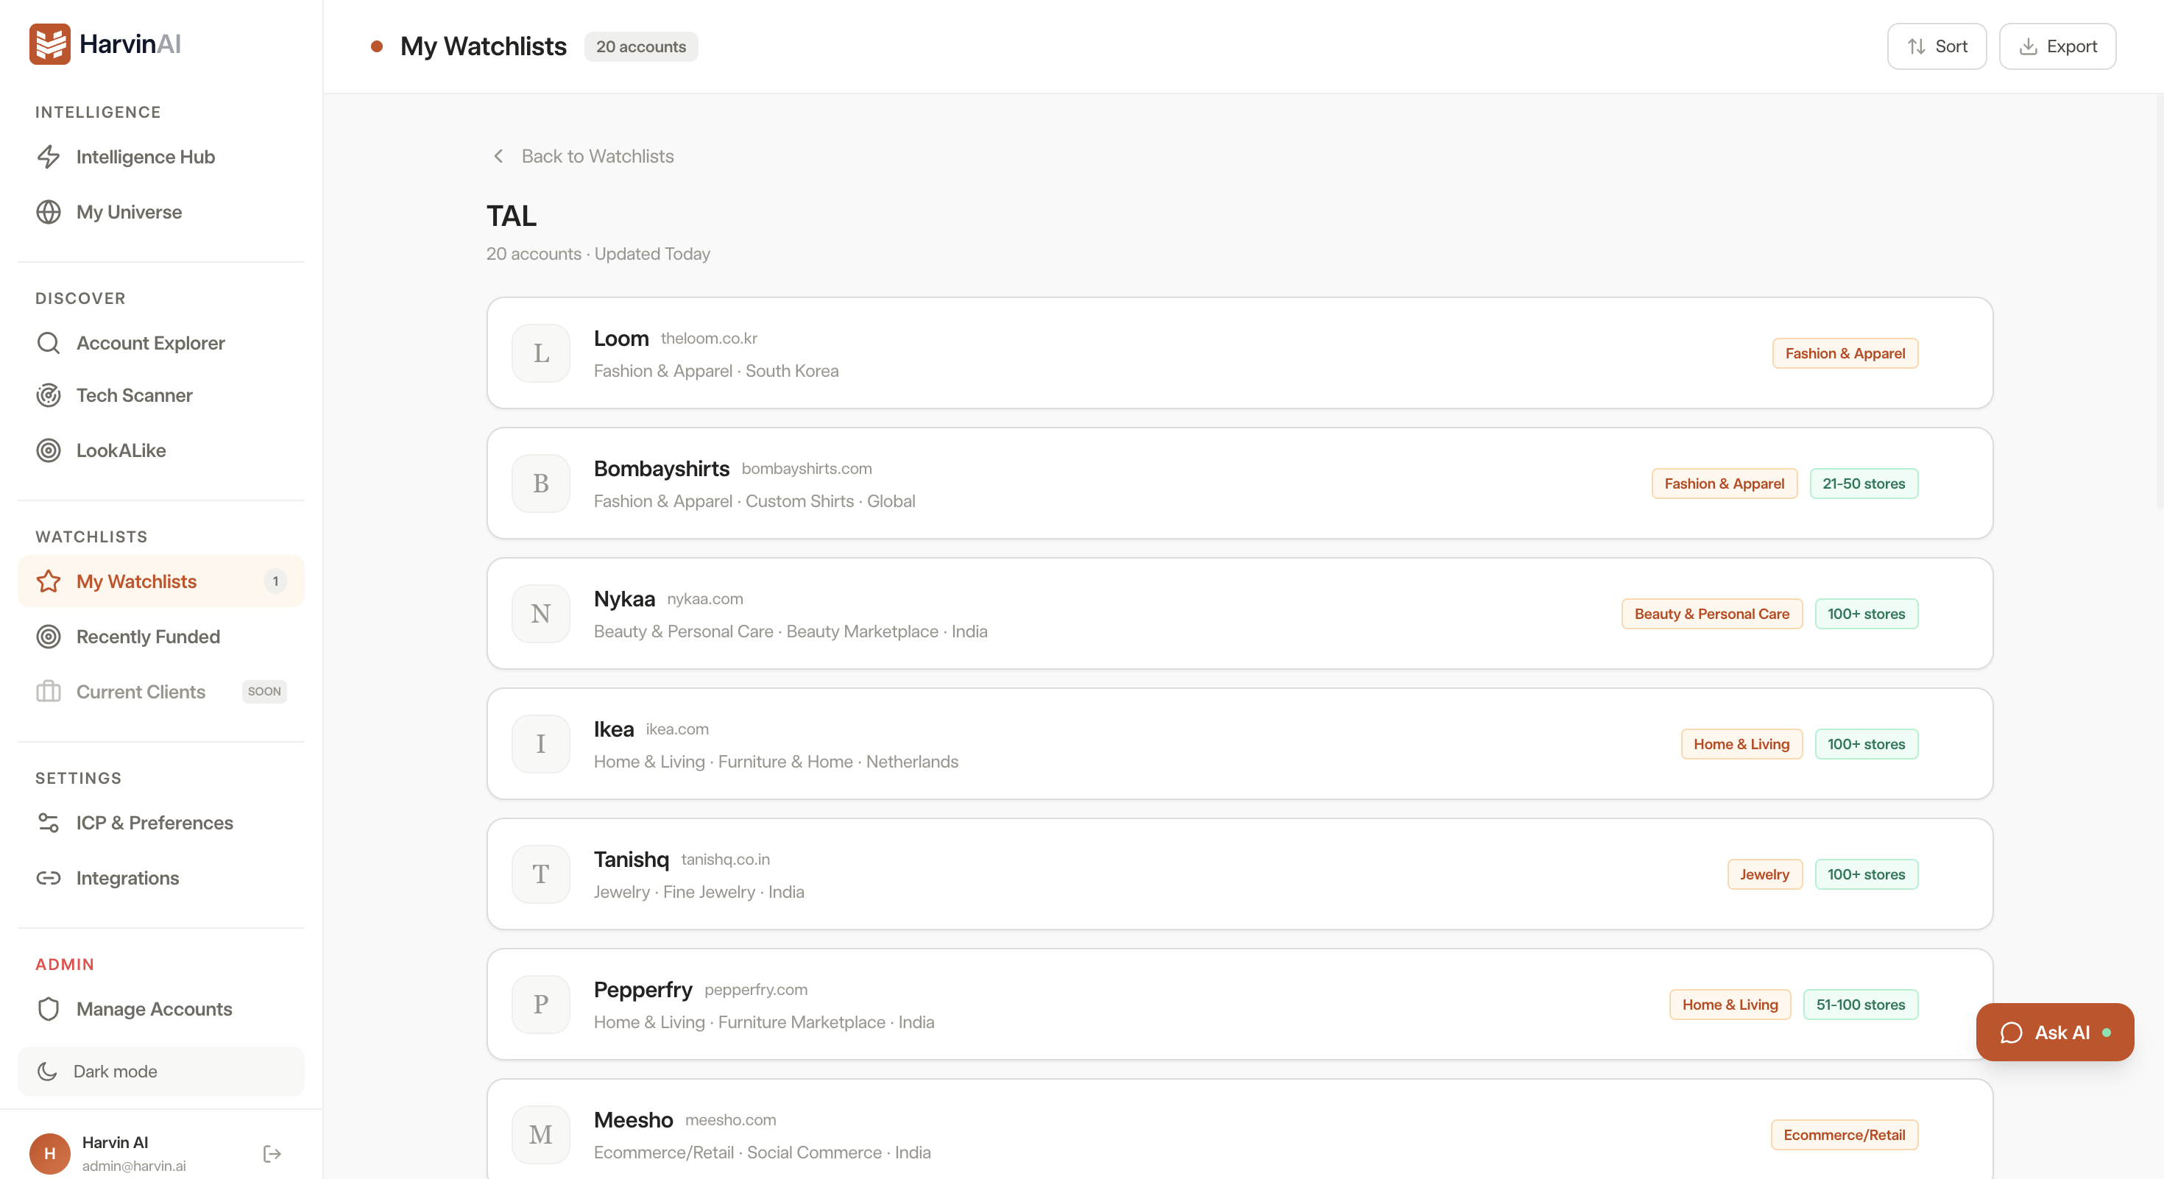2164x1179 pixels.
Task: Select the Intelligence Hub lightning icon
Action: coord(48,156)
